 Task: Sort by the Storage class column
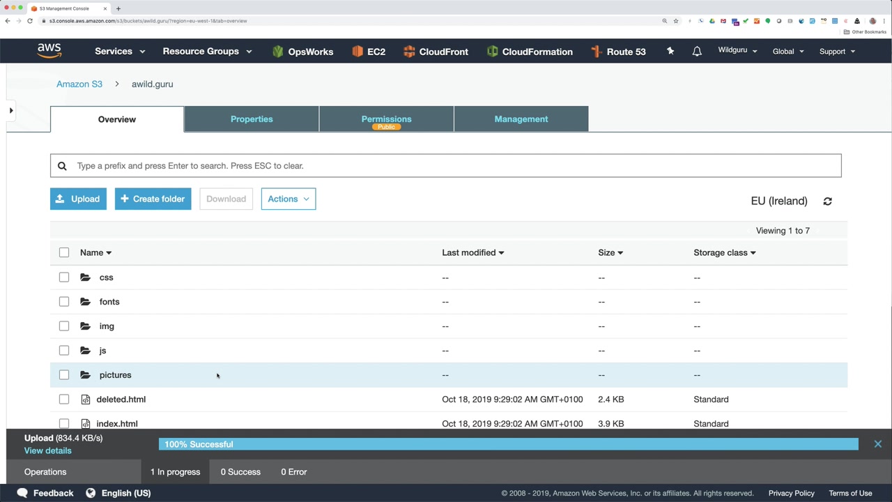[x=725, y=252]
